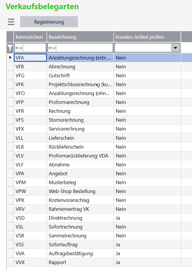Select the VFG Gutschrift row

coord(59,75)
